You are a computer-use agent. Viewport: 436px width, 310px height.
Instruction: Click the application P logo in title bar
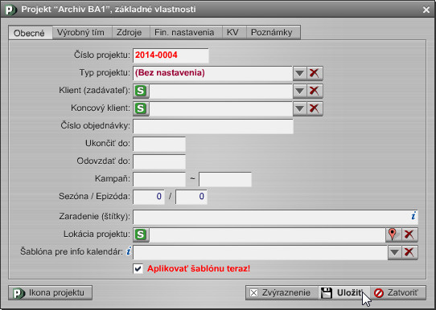(x=11, y=10)
